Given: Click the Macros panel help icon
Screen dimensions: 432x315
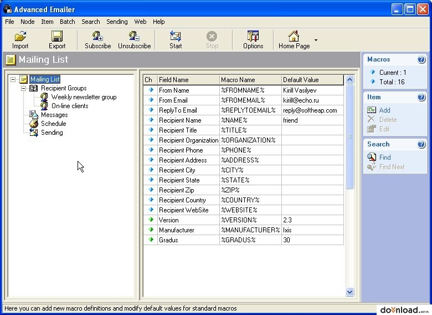Looking at the screenshot, I should tap(421, 59).
